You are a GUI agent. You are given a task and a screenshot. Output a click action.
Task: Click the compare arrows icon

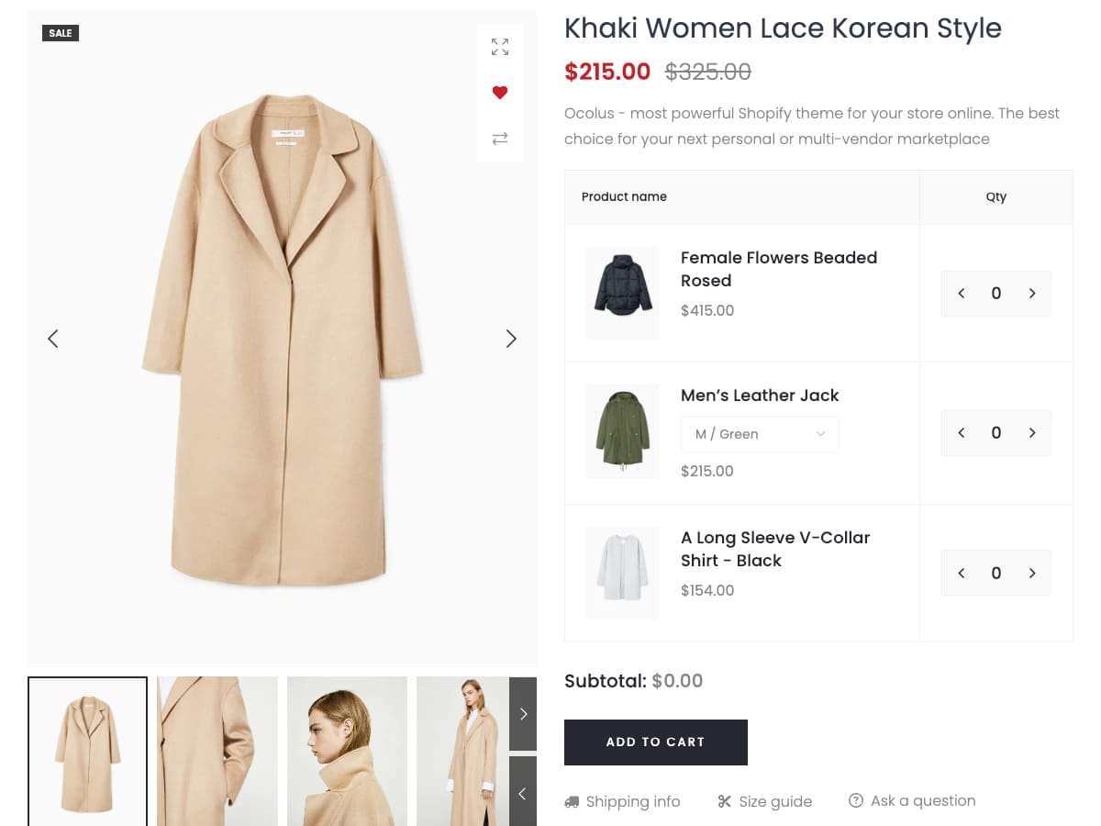coord(500,139)
